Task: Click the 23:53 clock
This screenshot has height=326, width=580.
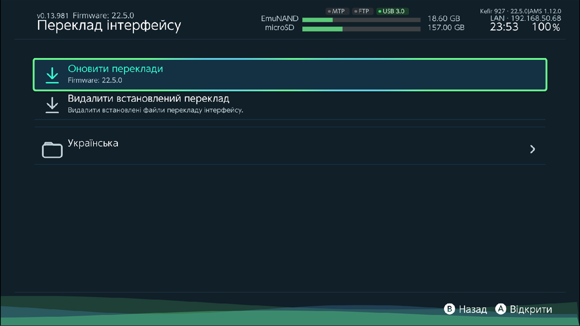Action: [504, 27]
